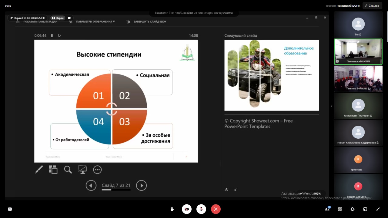
Task: Click the magnifier zoom into slide icon
Action: tap(68, 170)
